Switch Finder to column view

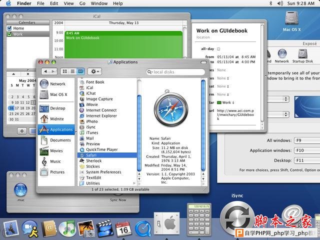(x=80, y=71)
